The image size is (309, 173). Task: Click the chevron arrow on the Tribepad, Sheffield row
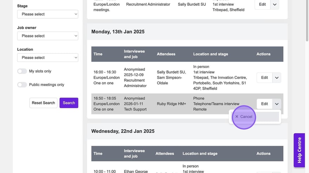click(275, 4)
